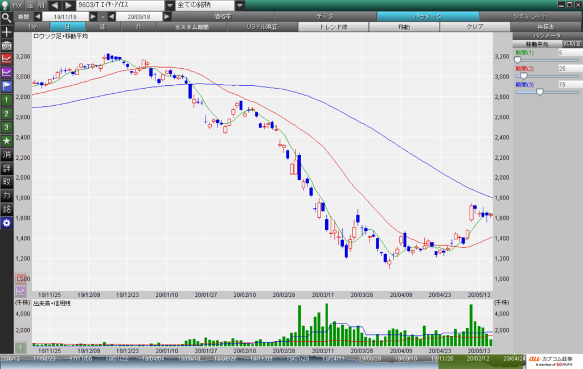
Task: Click the camera snapshot icon in sidebar
Action: click(6, 45)
